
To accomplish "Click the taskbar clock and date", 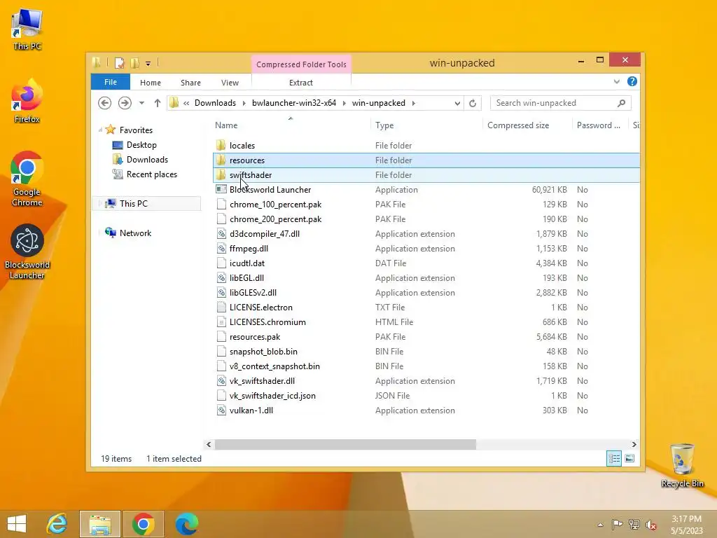I will click(x=686, y=525).
